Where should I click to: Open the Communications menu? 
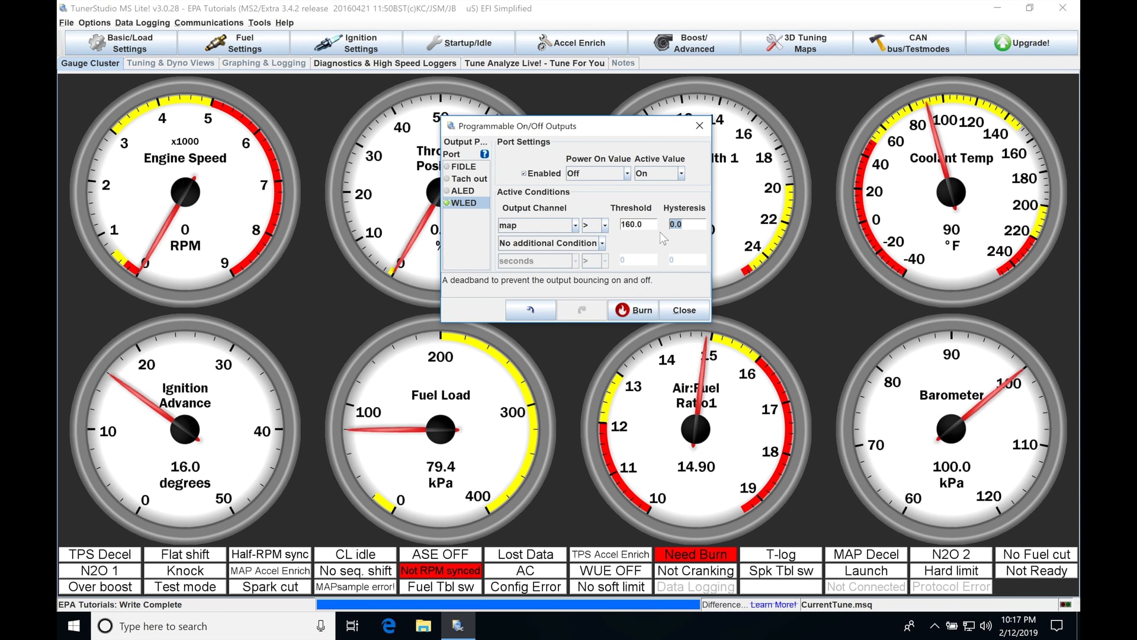pos(208,23)
